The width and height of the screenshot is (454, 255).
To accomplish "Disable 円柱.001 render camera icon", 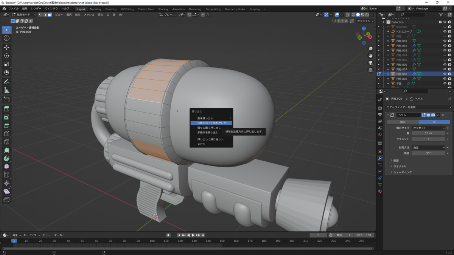I will pyautogui.click(x=449, y=41).
